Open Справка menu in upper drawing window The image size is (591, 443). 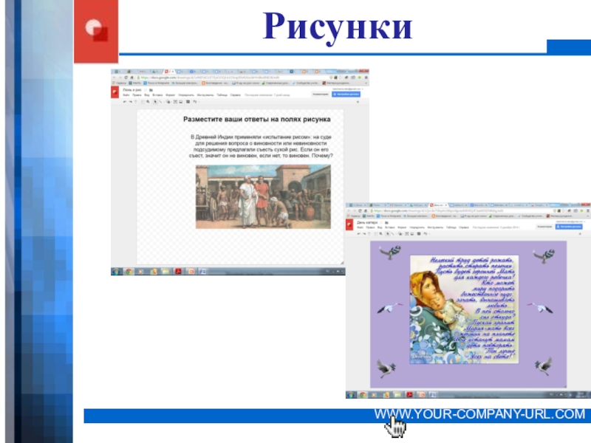click(x=235, y=95)
